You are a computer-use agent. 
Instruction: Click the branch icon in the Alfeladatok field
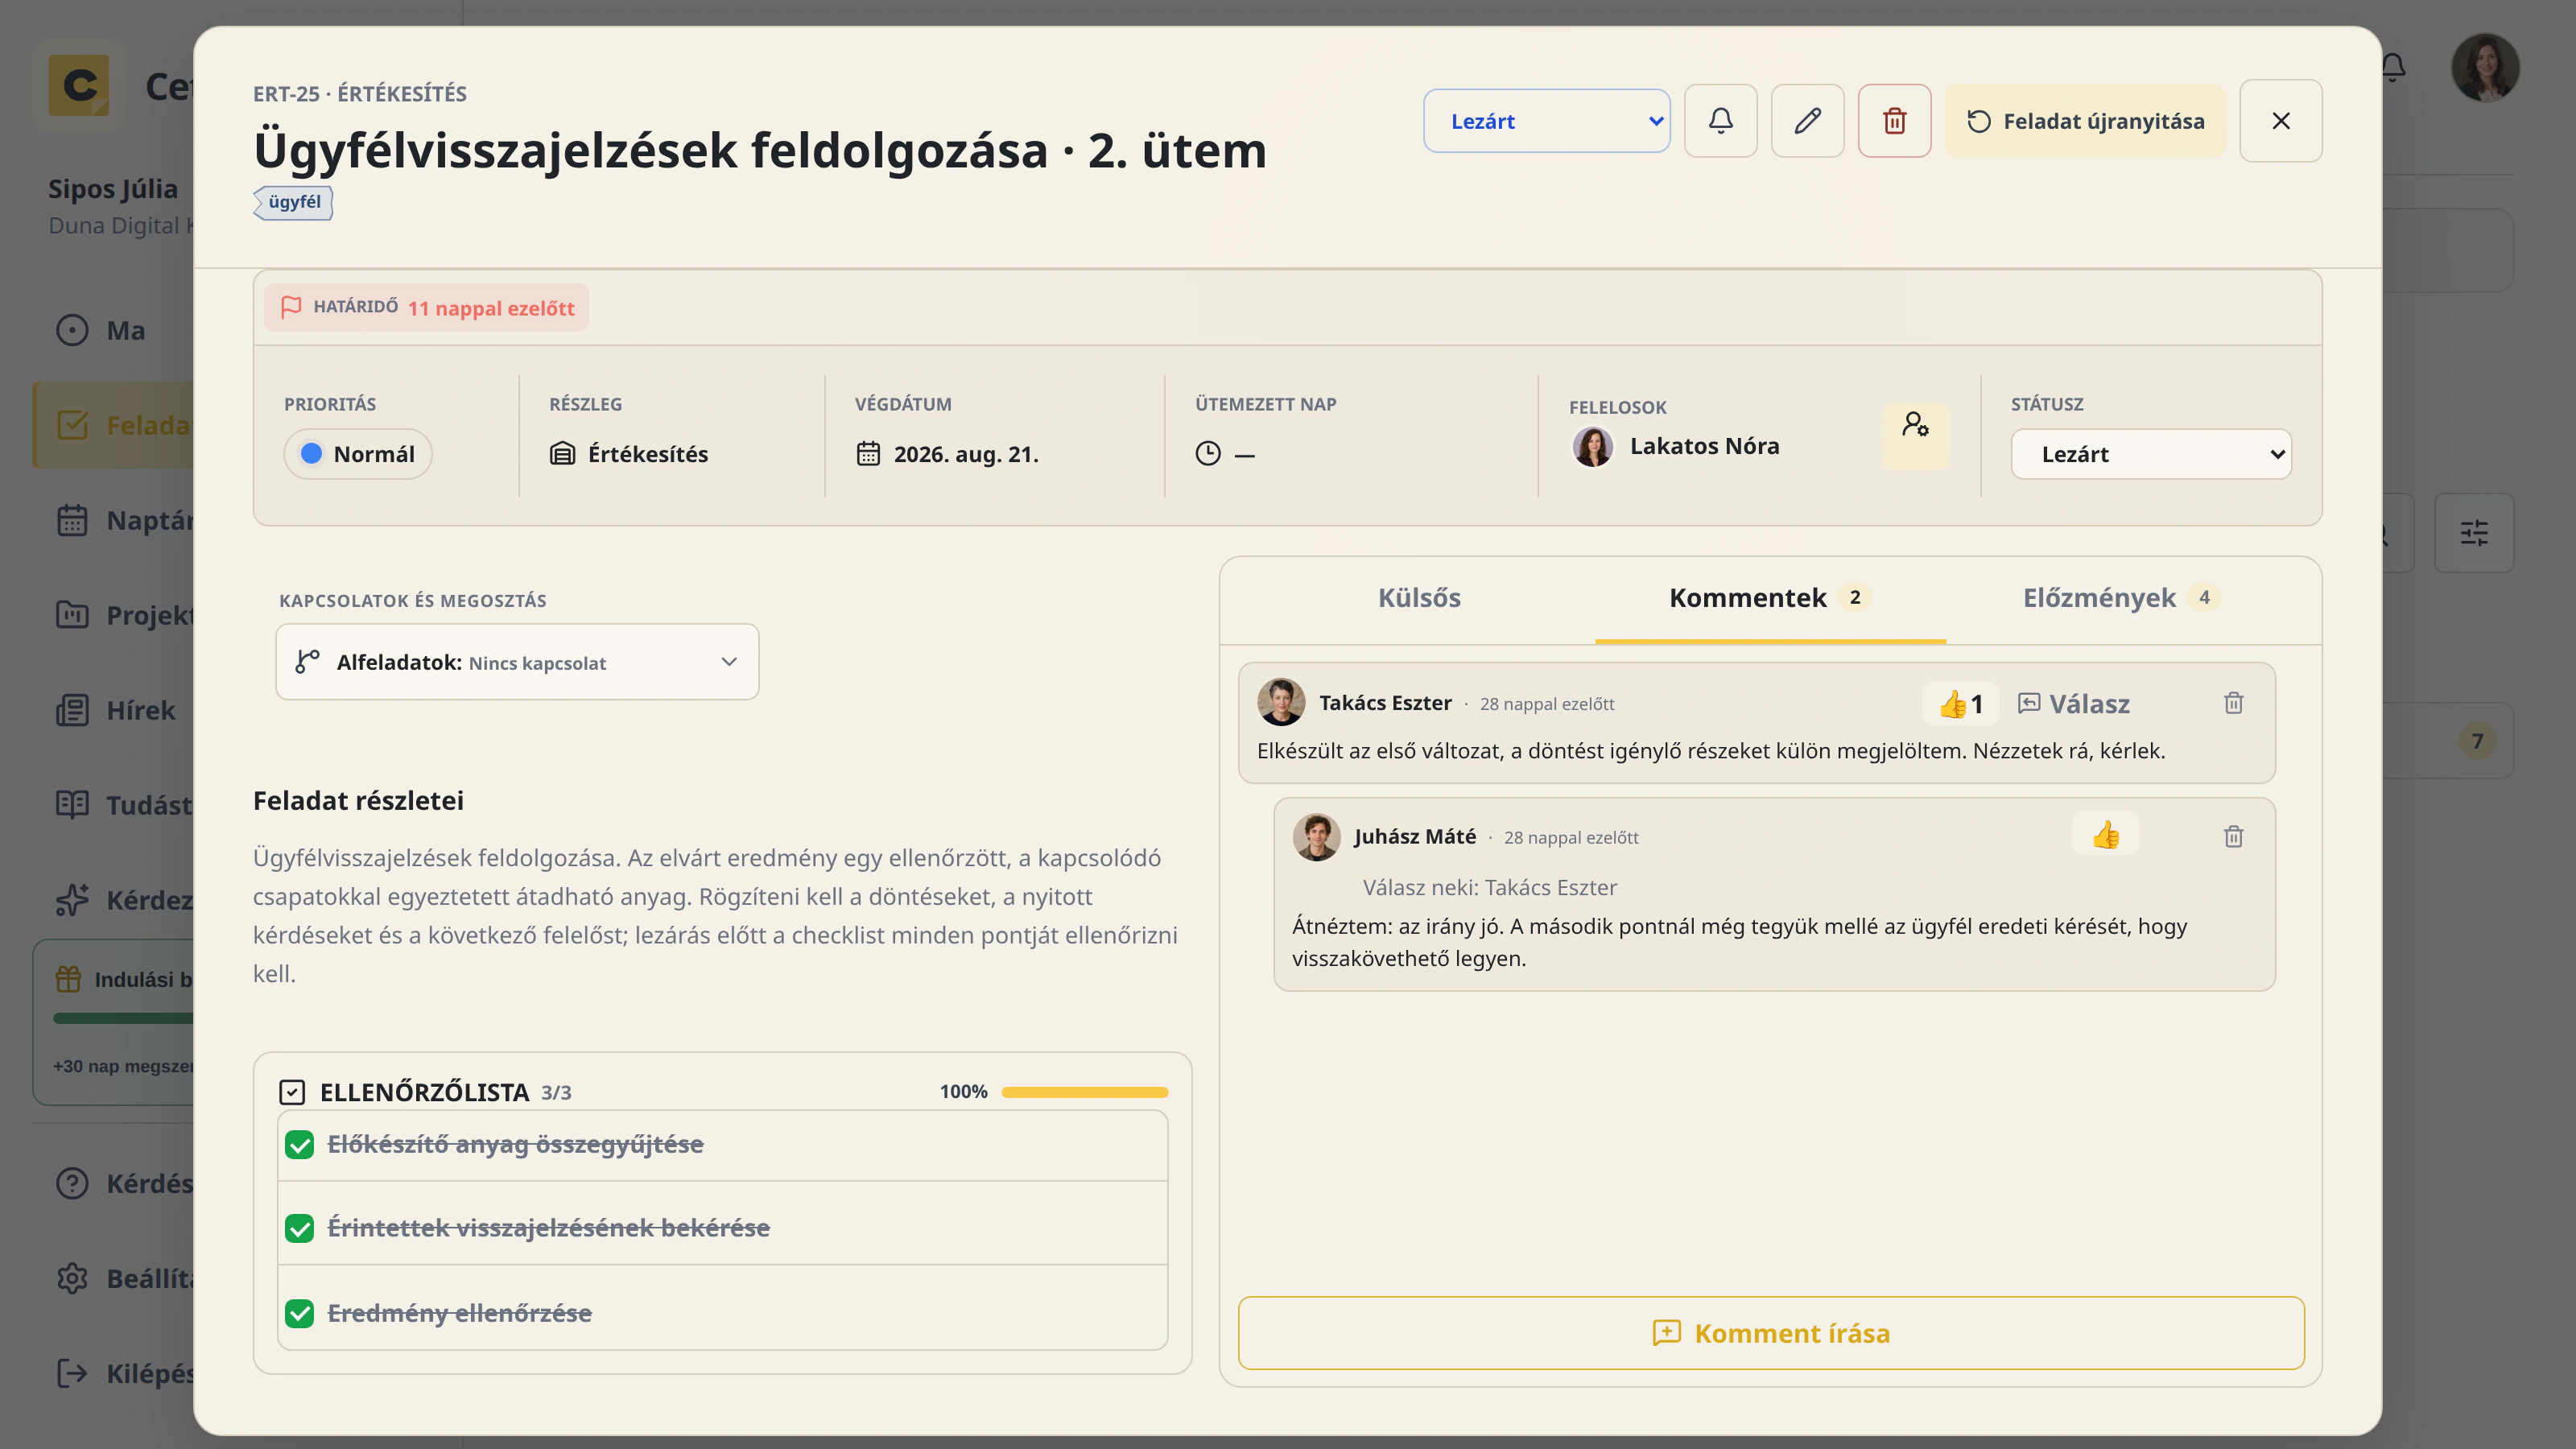coord(307,662)
